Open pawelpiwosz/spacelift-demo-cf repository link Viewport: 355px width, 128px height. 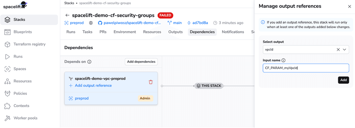click(132, 23)
